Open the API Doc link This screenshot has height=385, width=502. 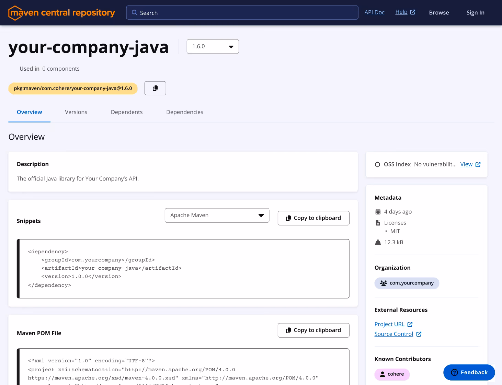coord(374,12)
